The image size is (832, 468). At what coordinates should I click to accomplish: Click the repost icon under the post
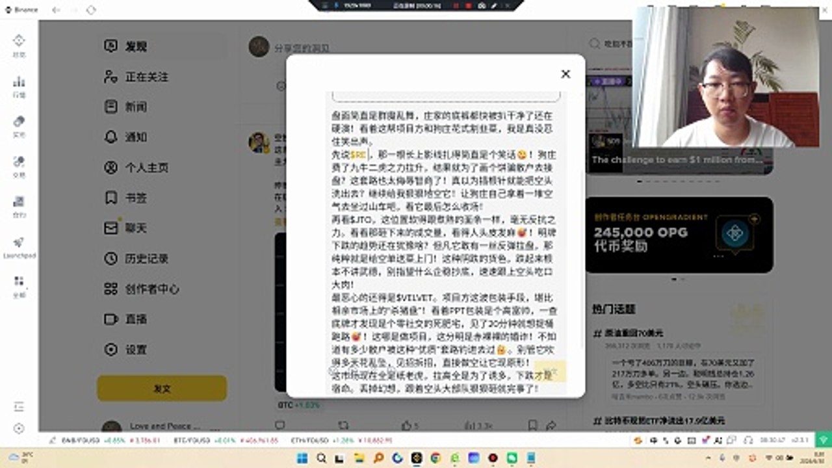point(343,426)
